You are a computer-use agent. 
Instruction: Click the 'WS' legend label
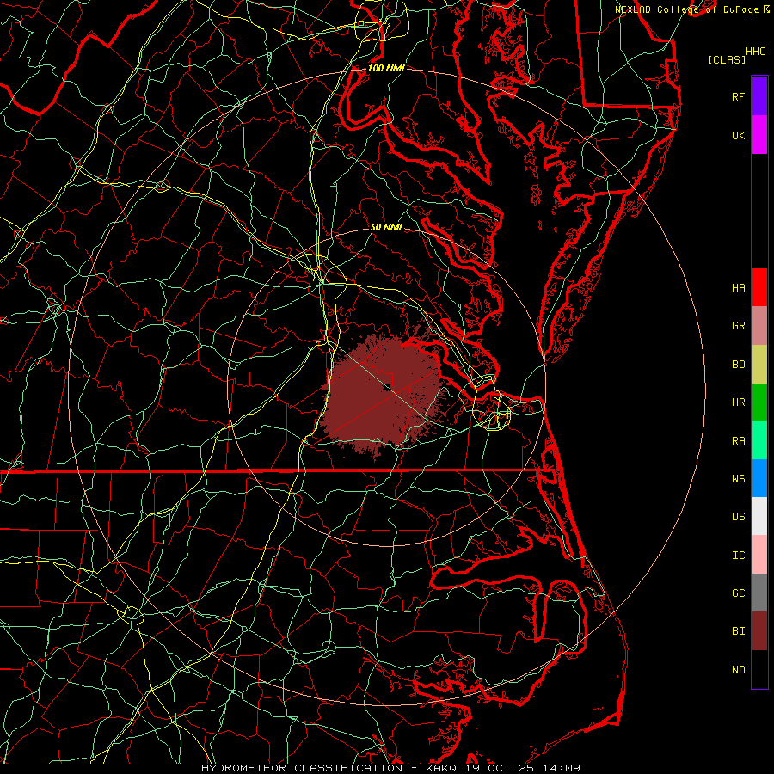738,478
